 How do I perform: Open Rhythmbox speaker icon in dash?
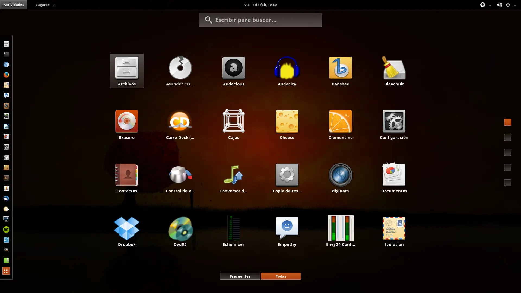(6, 106)
